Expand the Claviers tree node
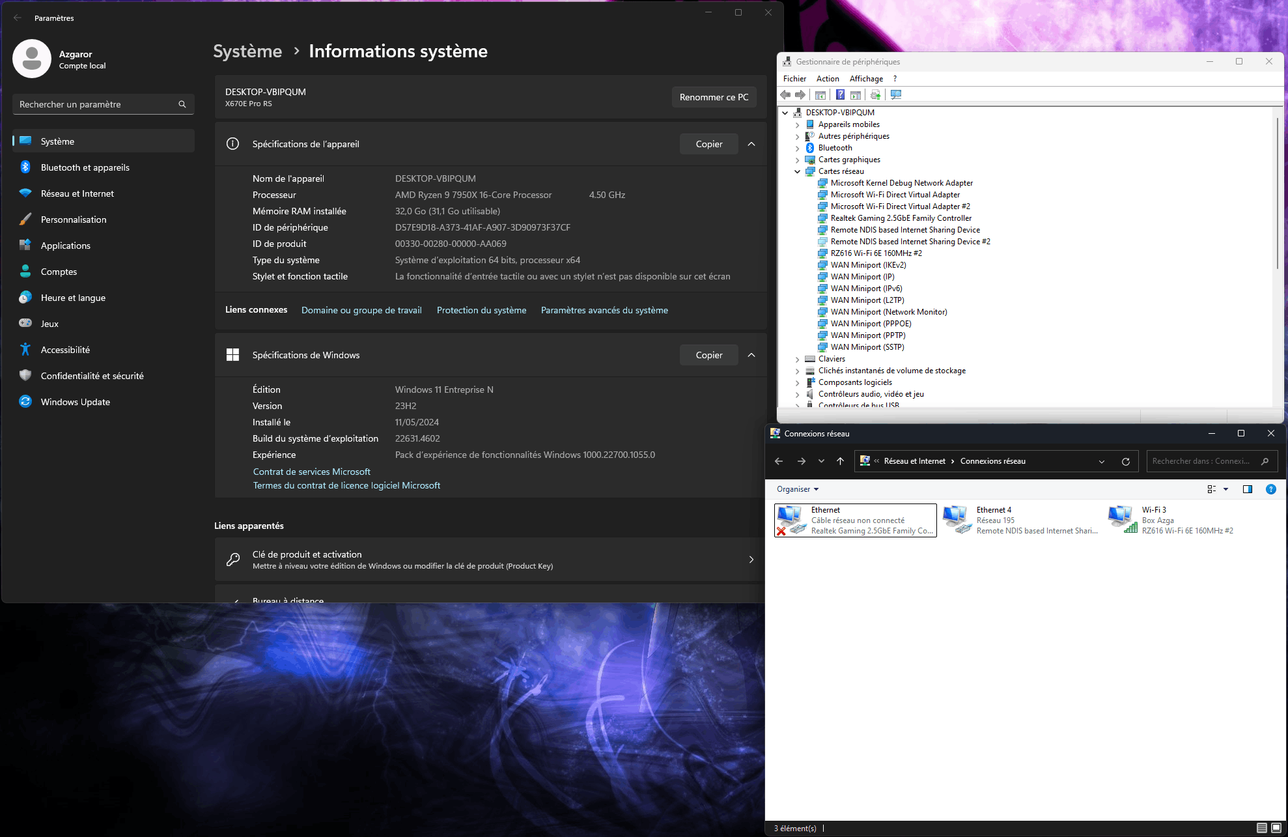The height and width of the screenshot is (837, 1288). (797, 359)
